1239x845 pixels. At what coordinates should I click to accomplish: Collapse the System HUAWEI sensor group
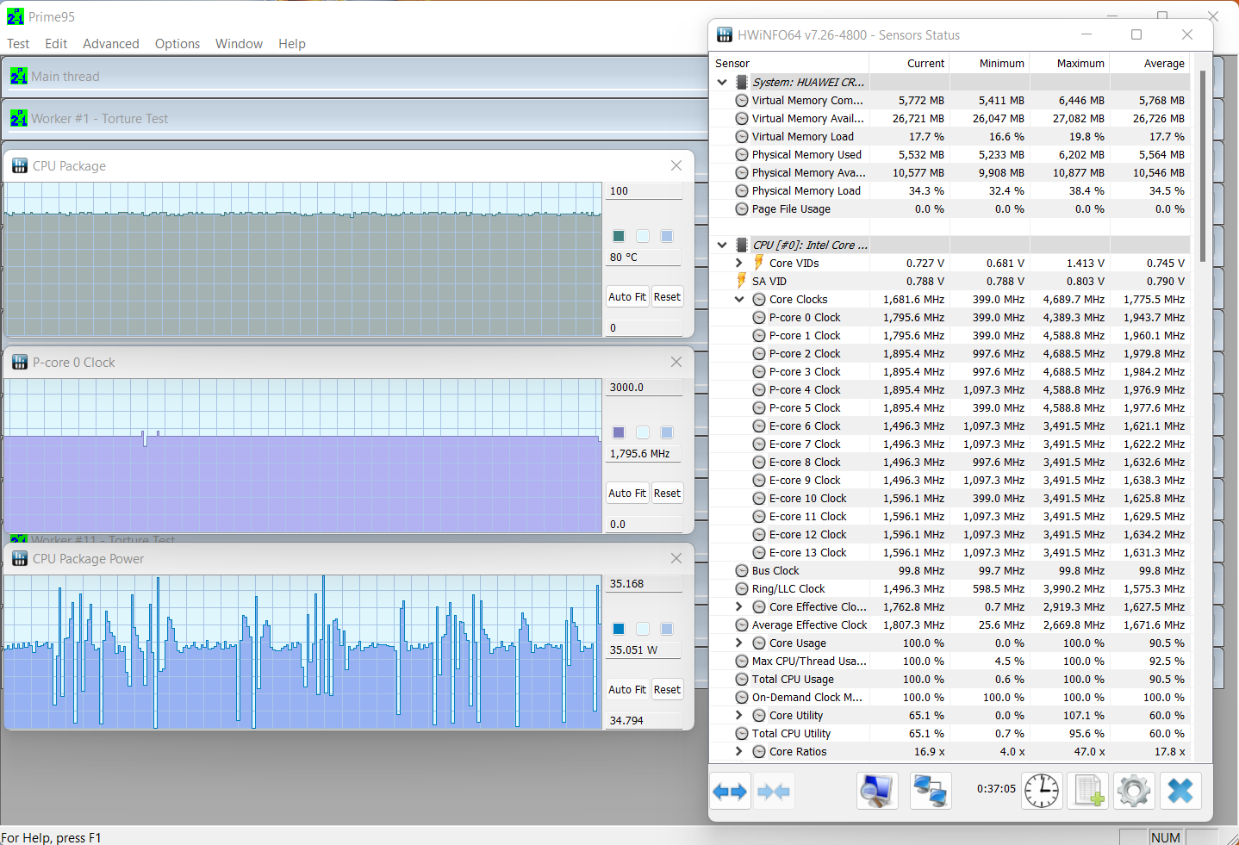coord(722,82)
